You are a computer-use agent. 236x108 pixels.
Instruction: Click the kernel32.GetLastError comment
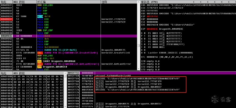coord(116,64)
